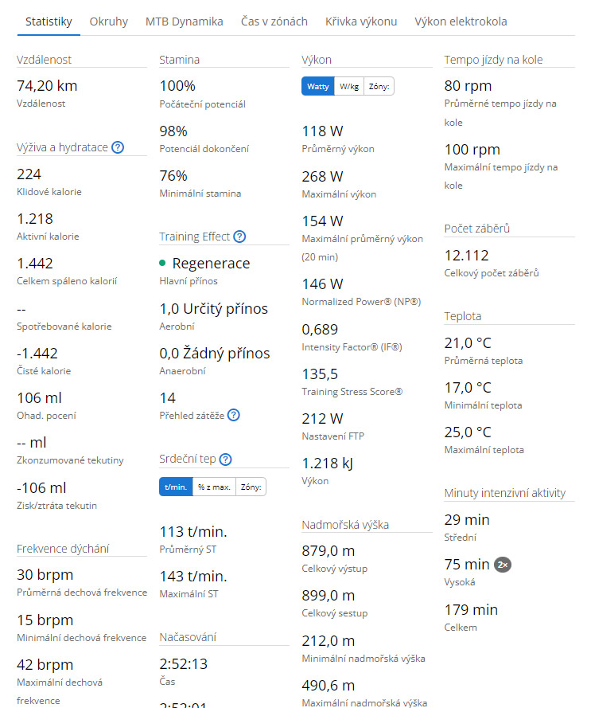
Task: Open the MTB Dynamika tab
Action: click(x=185, y=22)
